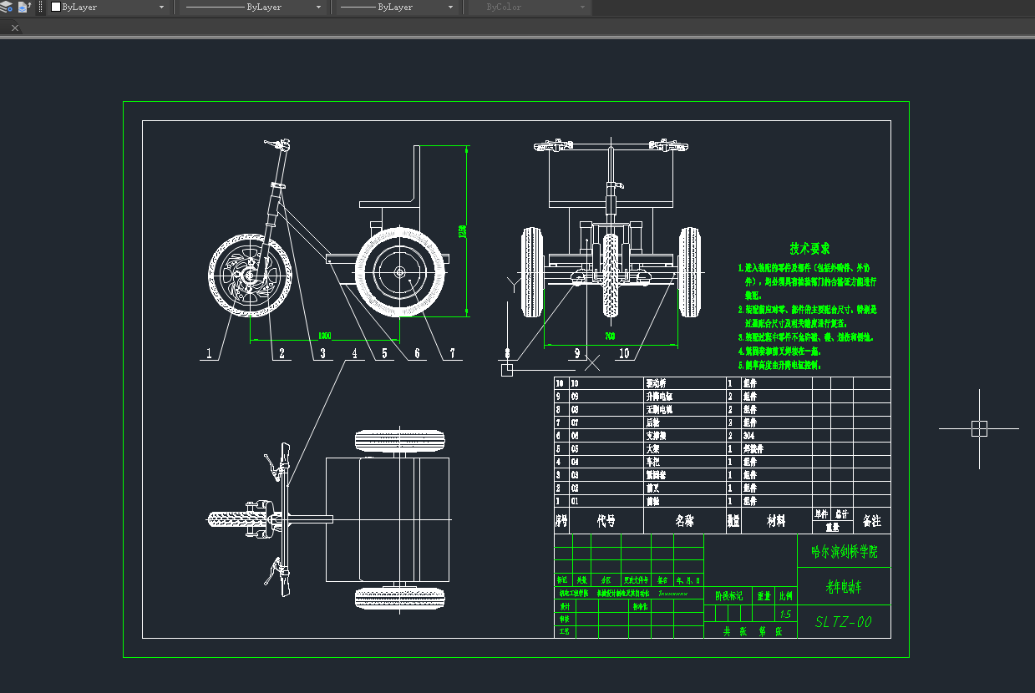
Task: Pick callout number 5 under the side view
Action: 383,354
